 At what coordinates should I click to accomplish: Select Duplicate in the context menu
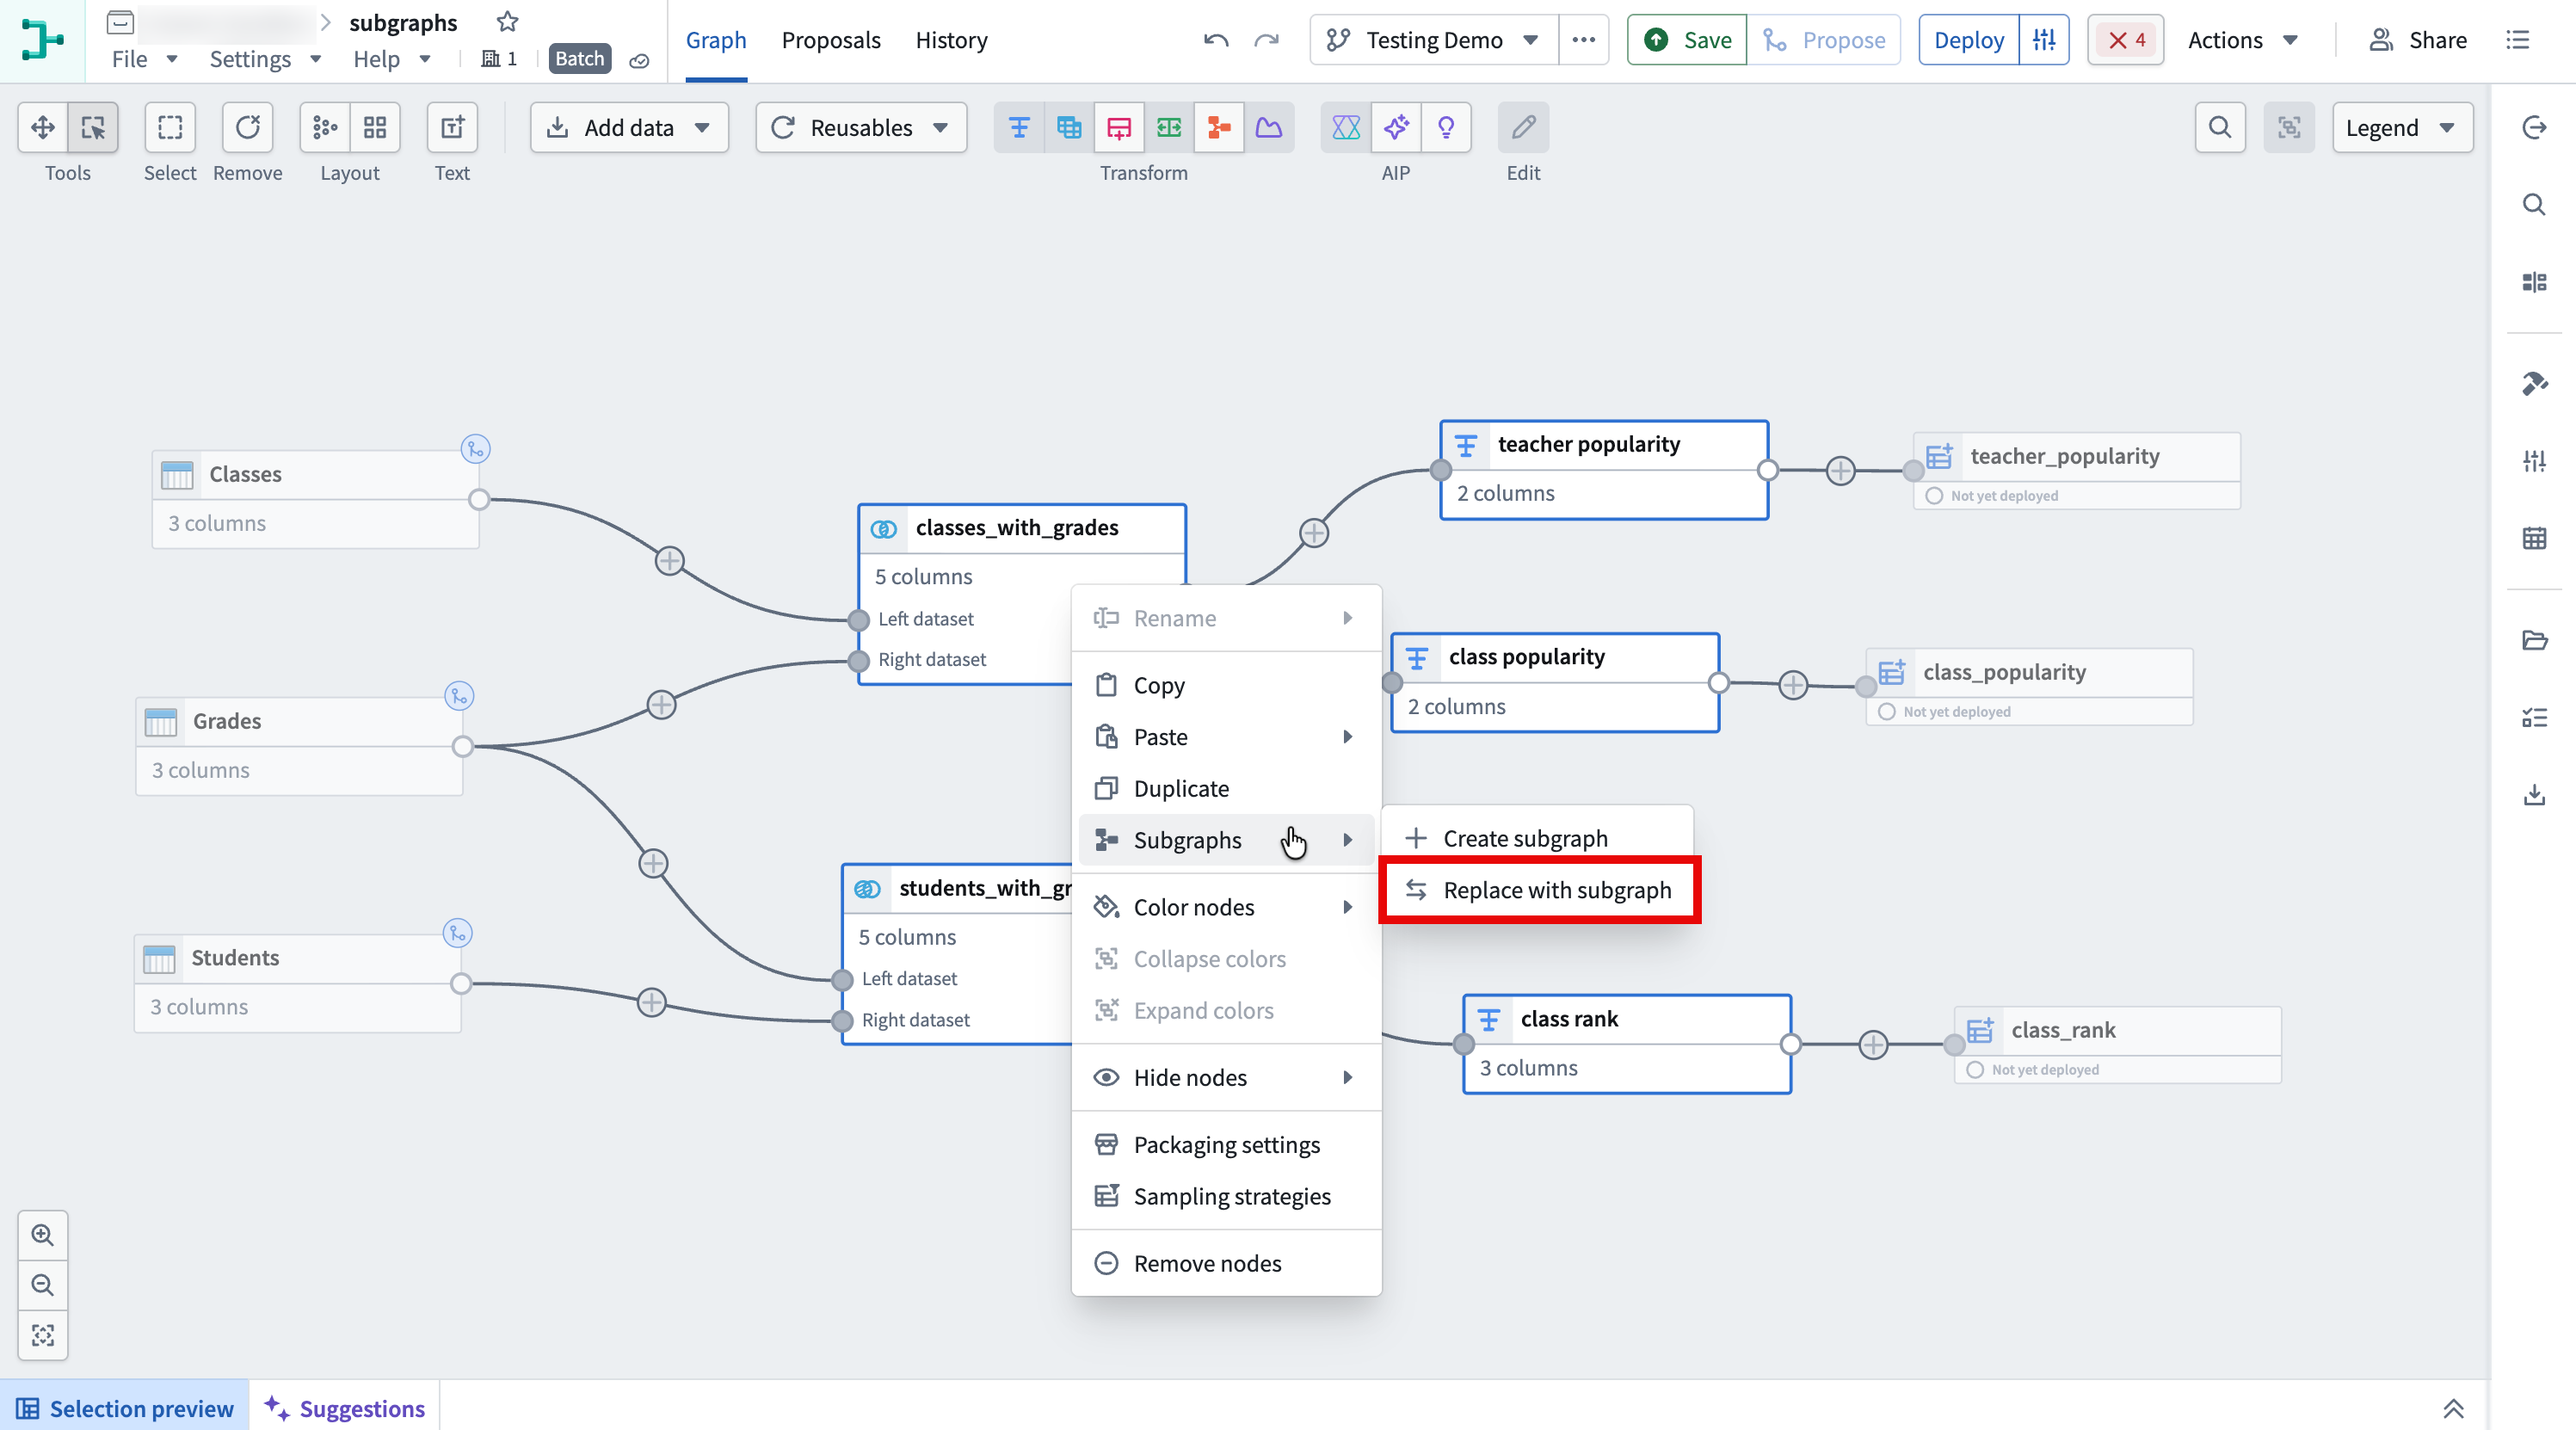click(x=1226, y=788)
